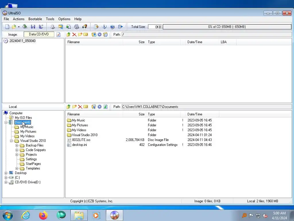Click the Add to image icon in local toolbar
294x221 pixels.
pyautogui.click(x=94, y=107)
